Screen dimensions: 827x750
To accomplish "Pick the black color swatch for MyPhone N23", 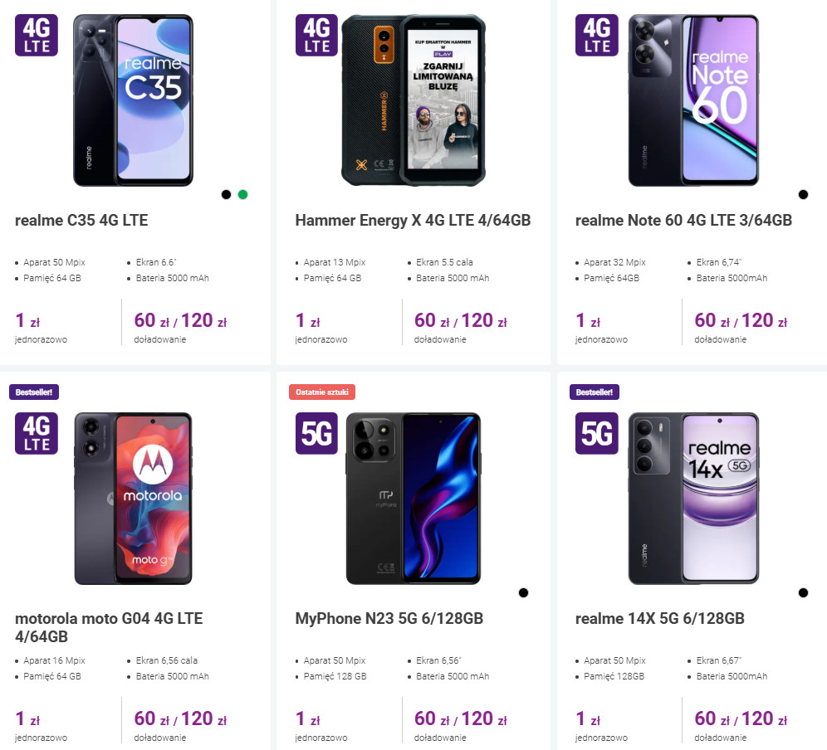I will tap(523, 592).
